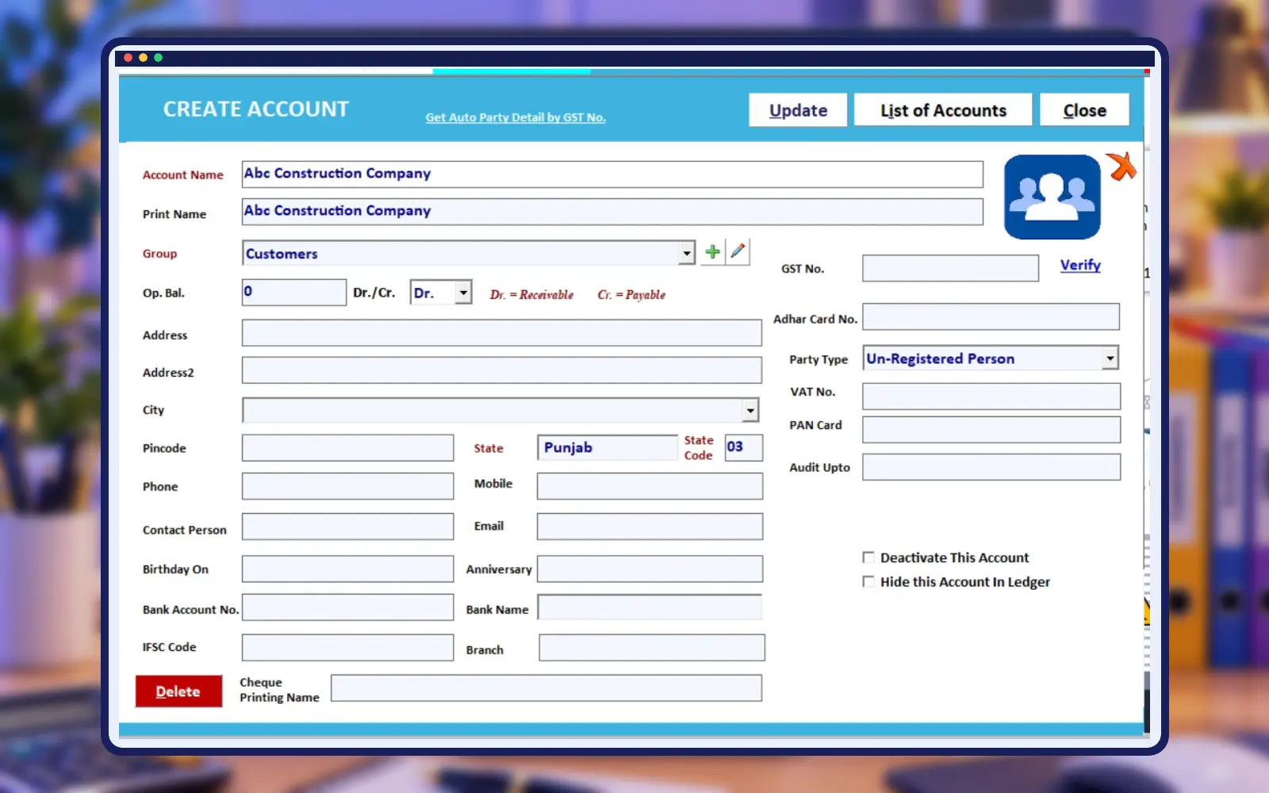The width and height of the screenshot is (1269, 793).
Task: Click the first Address field
Action: (x=502, y=333)
